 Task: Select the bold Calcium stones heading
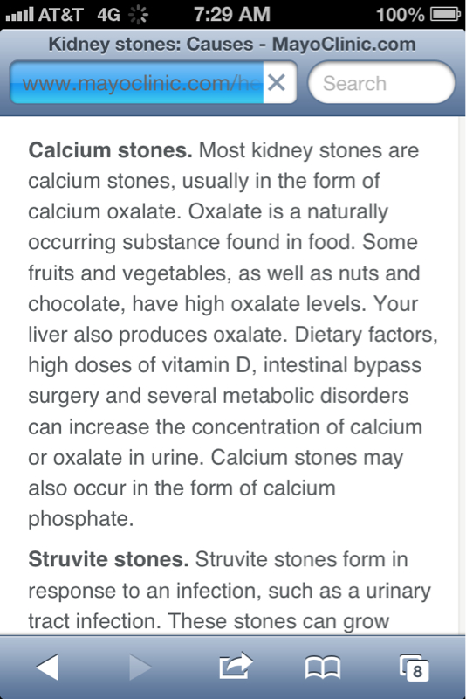click(x=110, y=150)
